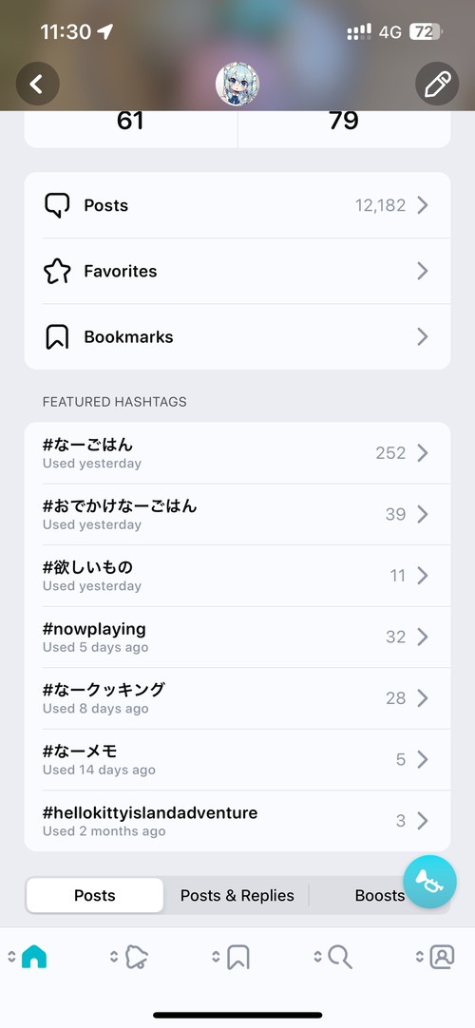Open hashtag #なークッキング

point(237,698)
